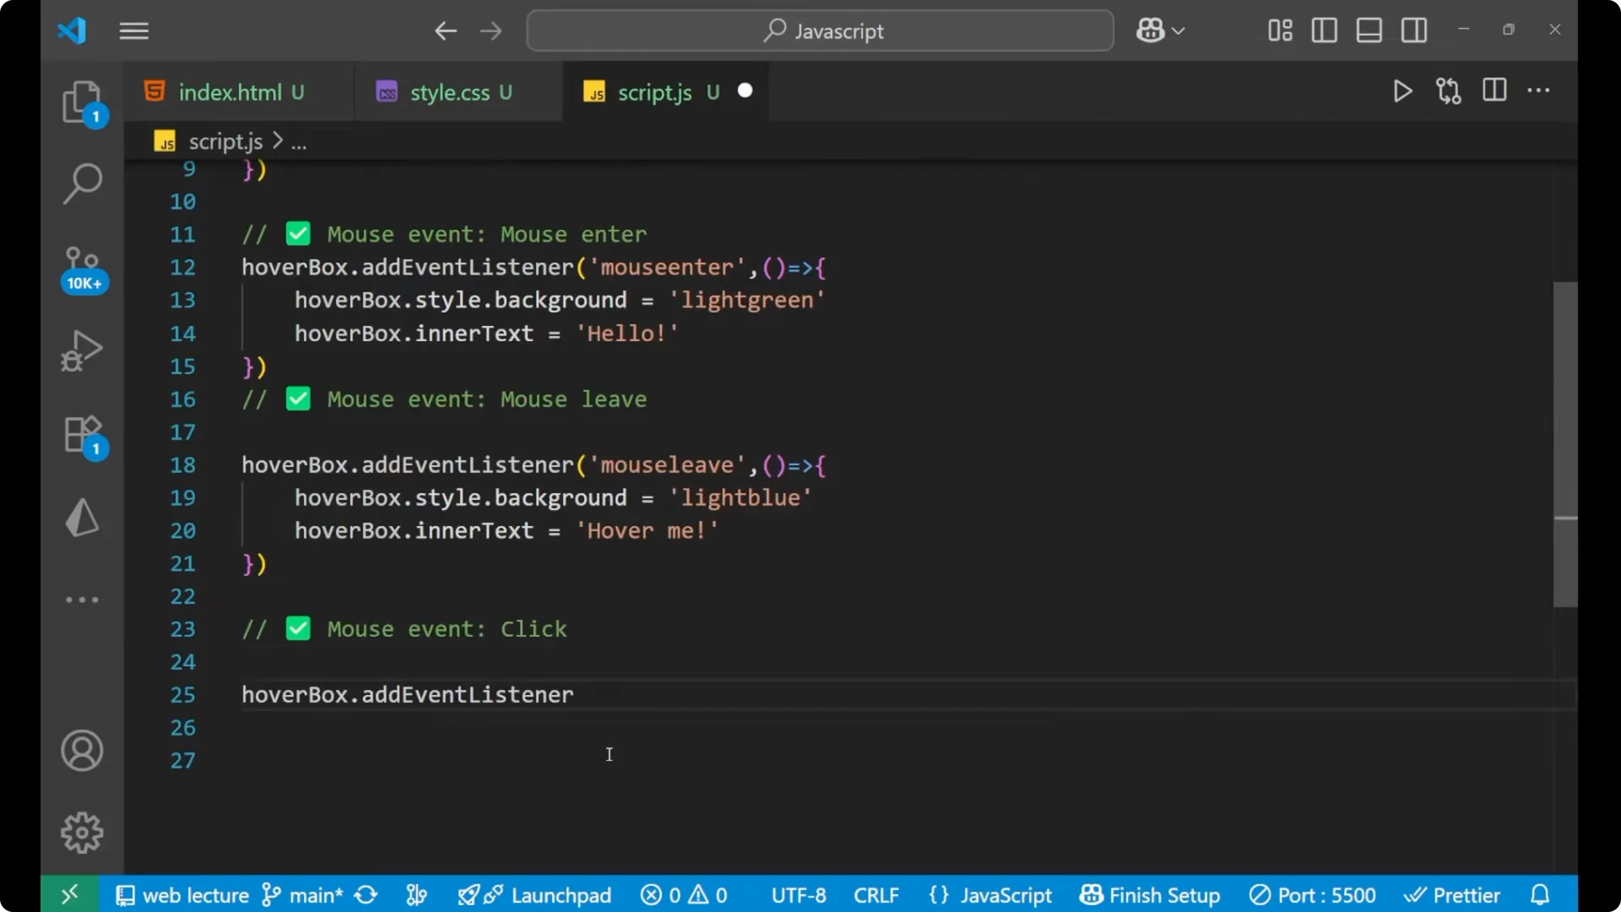Click the Run Code play button

click(1402, 91)
